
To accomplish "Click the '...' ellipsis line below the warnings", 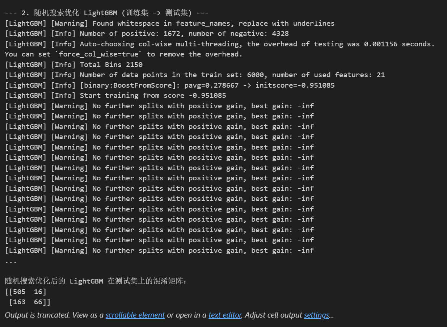I will [x=11, y=261].
